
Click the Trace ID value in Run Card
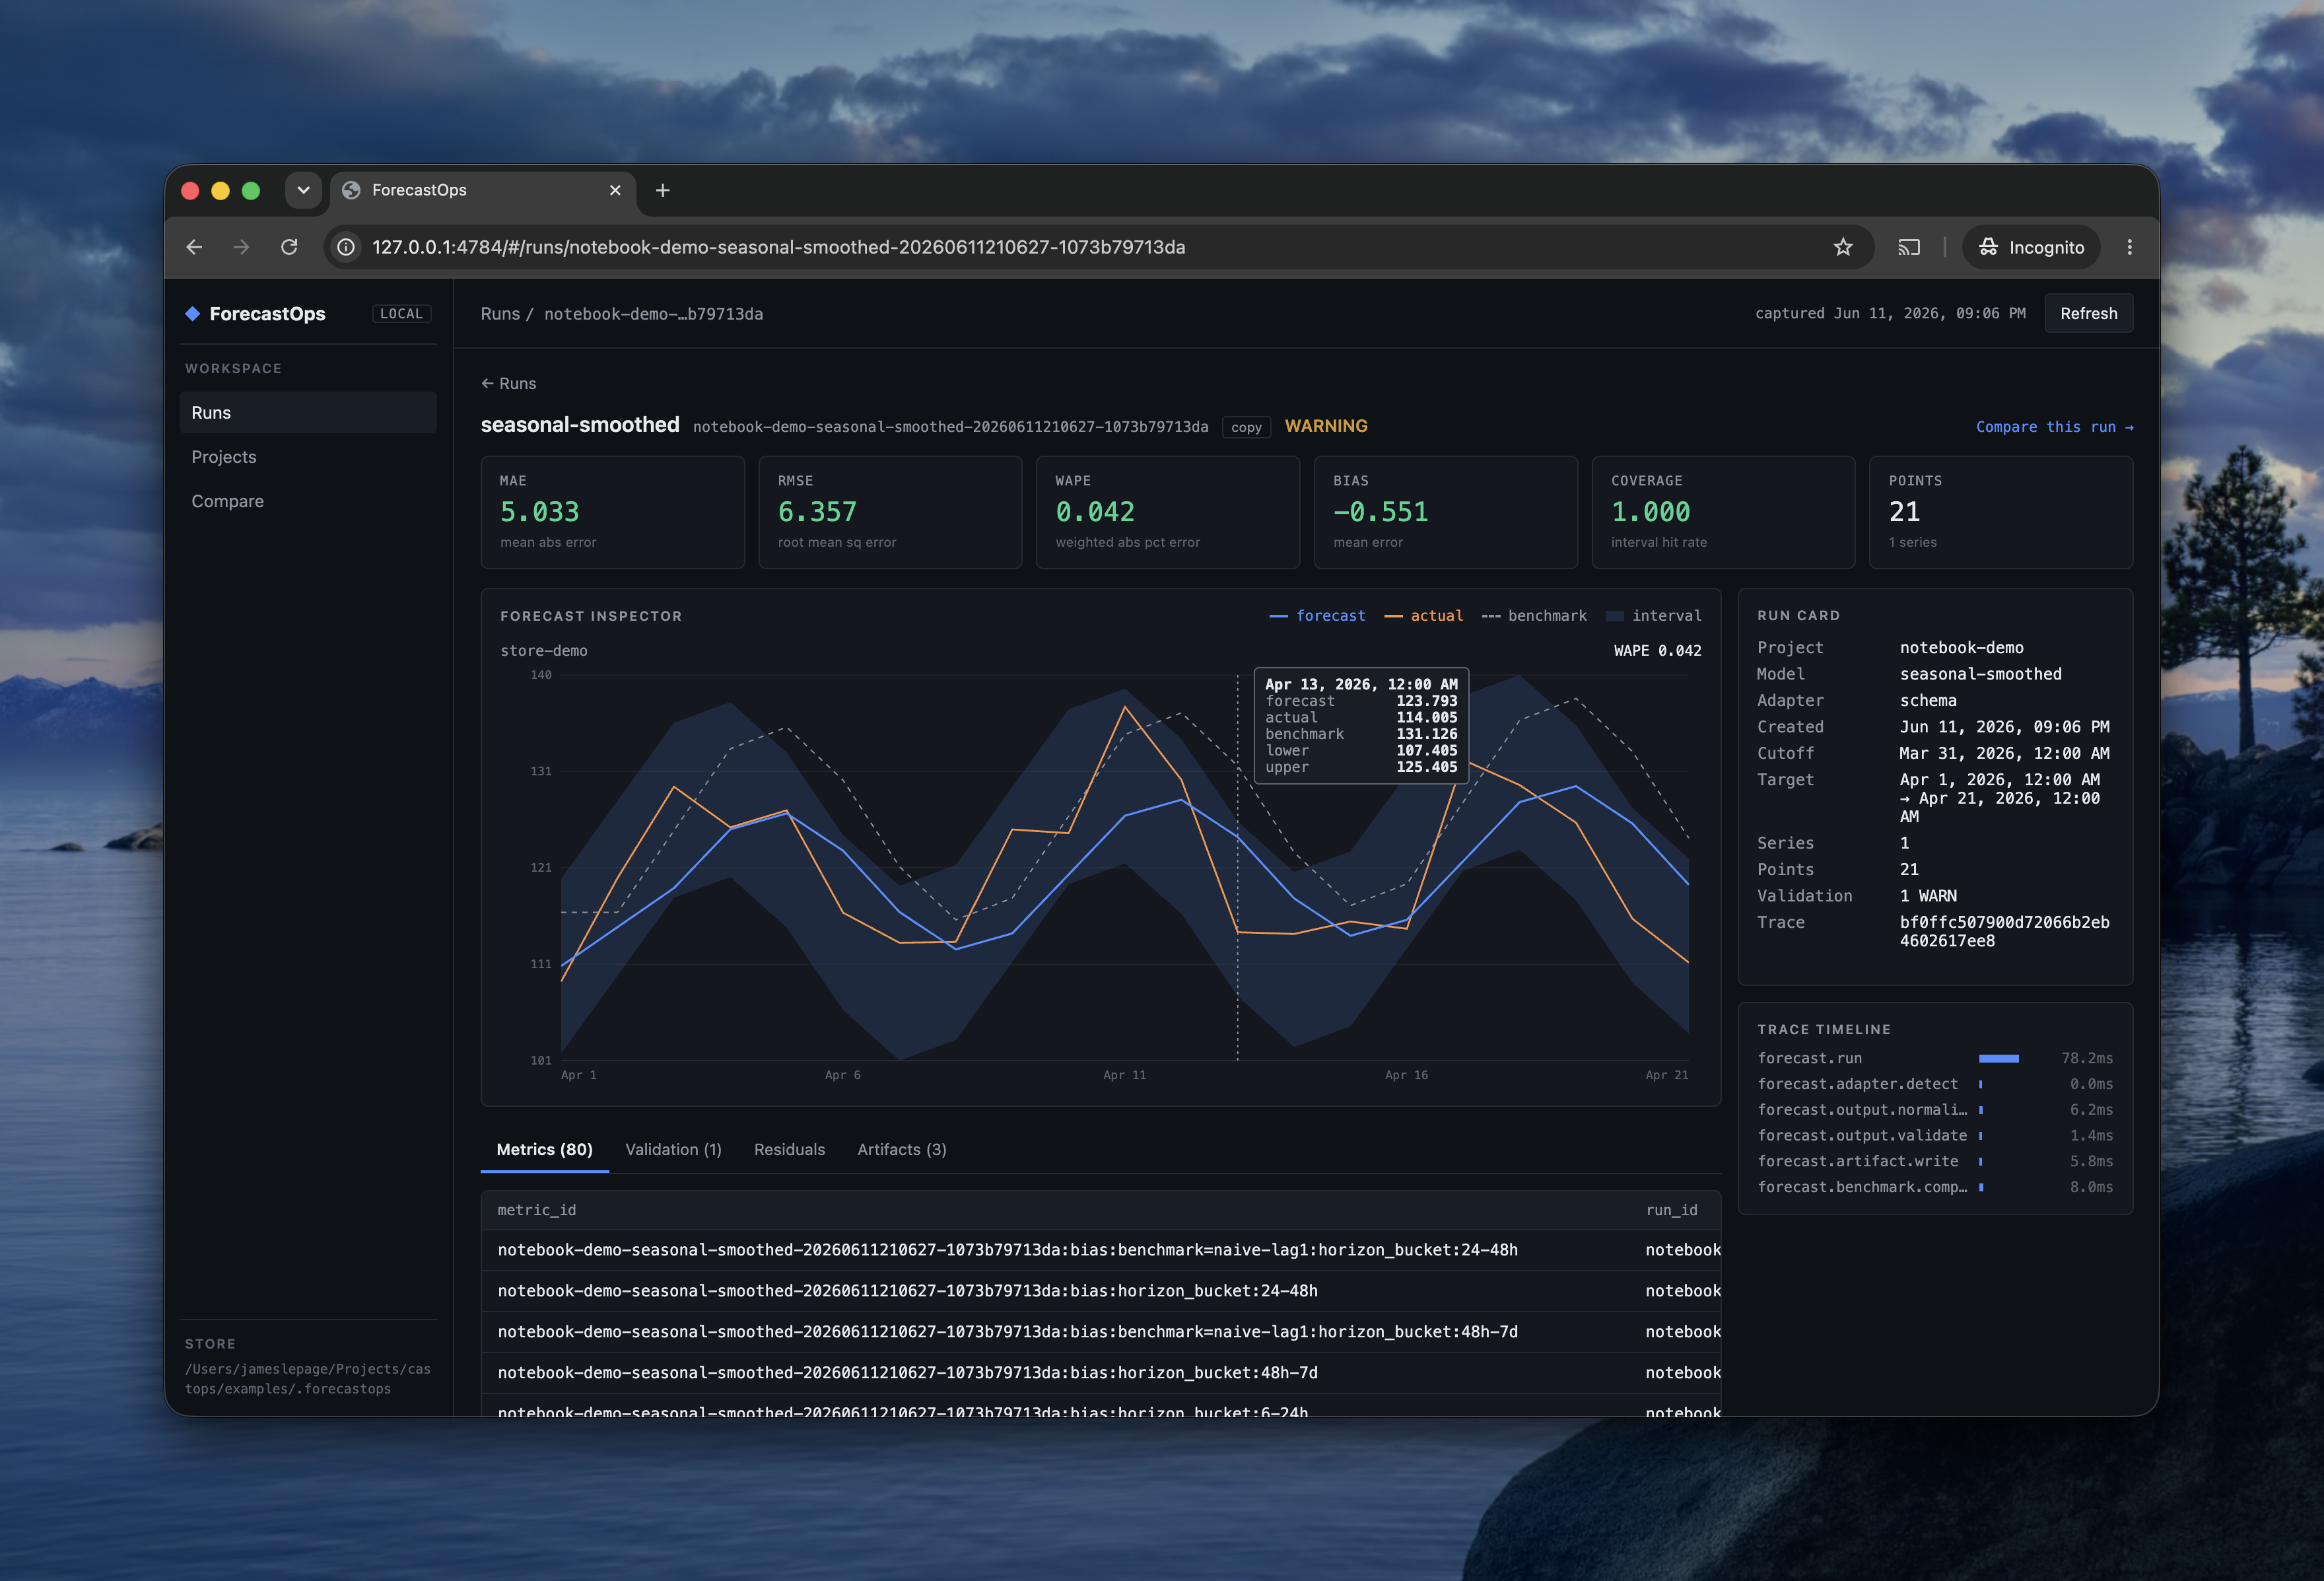point(2004,931)
